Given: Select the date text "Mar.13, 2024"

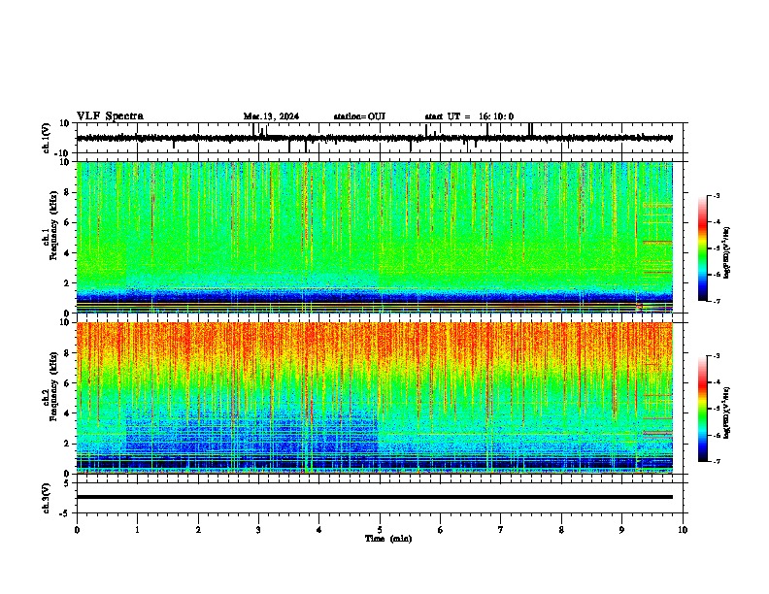Looking at the screenshot, I should click(271, 116).
